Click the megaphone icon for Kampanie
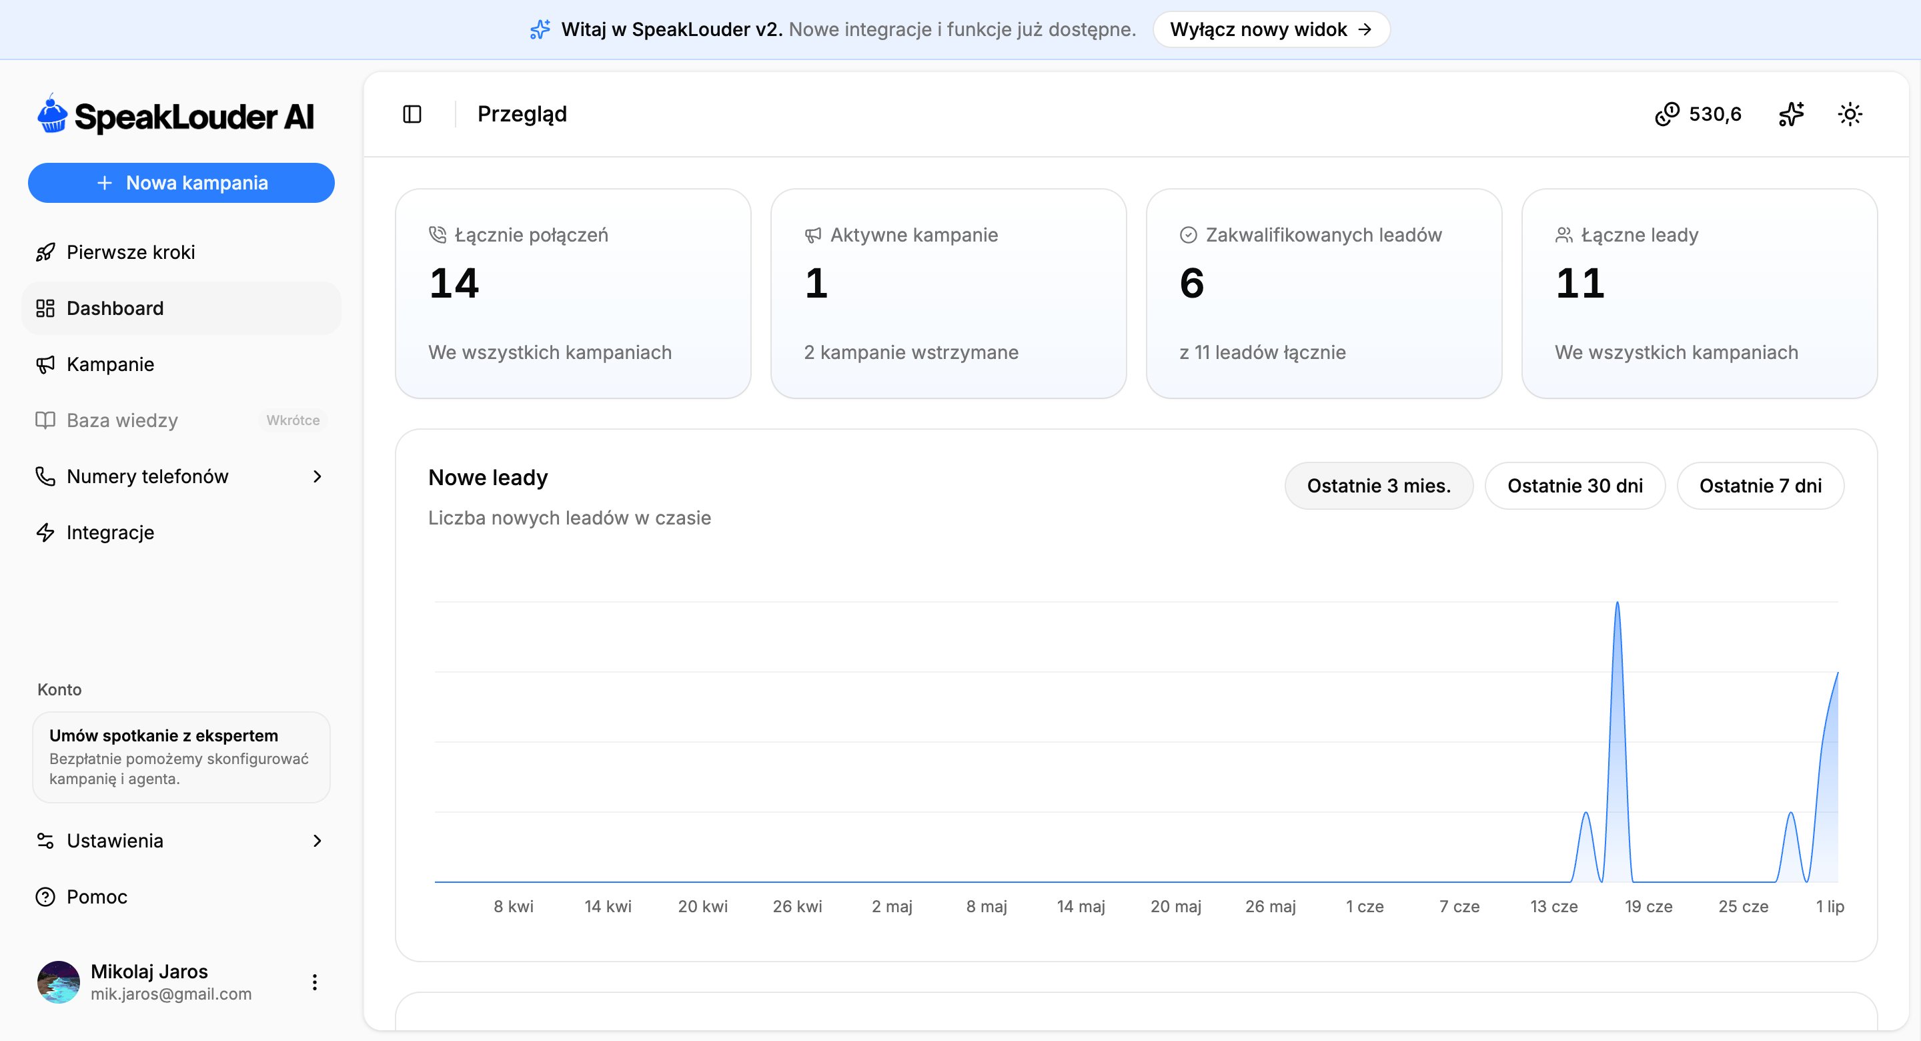1921x1041 pixels. point(45,364)
